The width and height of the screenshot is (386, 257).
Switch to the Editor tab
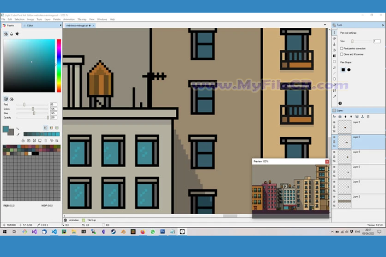coord(28,25)
